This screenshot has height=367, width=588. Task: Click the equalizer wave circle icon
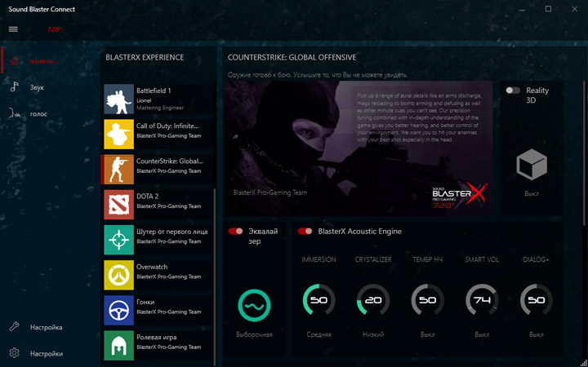click(x=254, y=305)
